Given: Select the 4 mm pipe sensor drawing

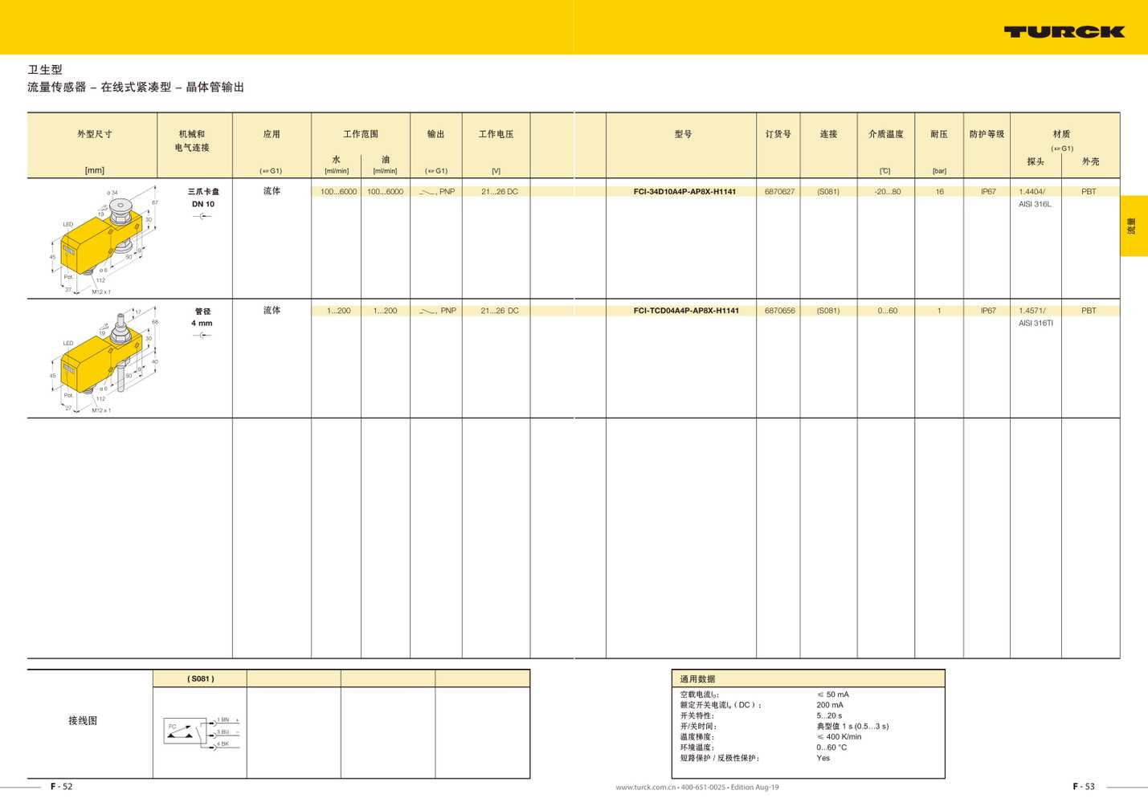Looking at the screenshot, I should tap(103, 359).
